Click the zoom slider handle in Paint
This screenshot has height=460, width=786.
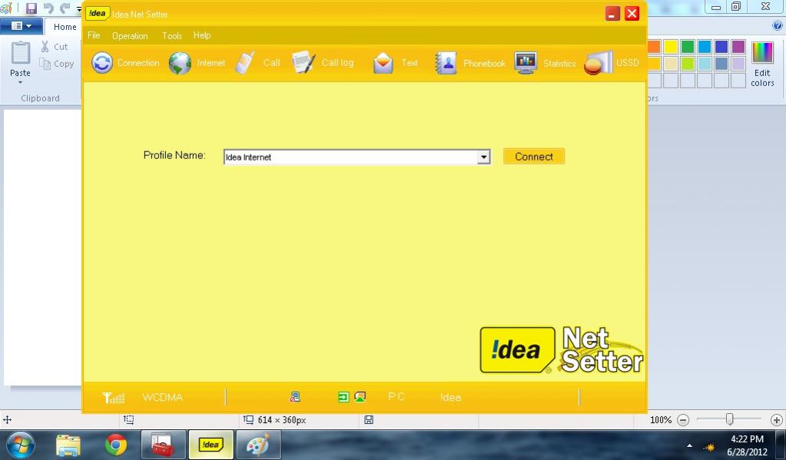pyautogui.click(x=729, y=419)
